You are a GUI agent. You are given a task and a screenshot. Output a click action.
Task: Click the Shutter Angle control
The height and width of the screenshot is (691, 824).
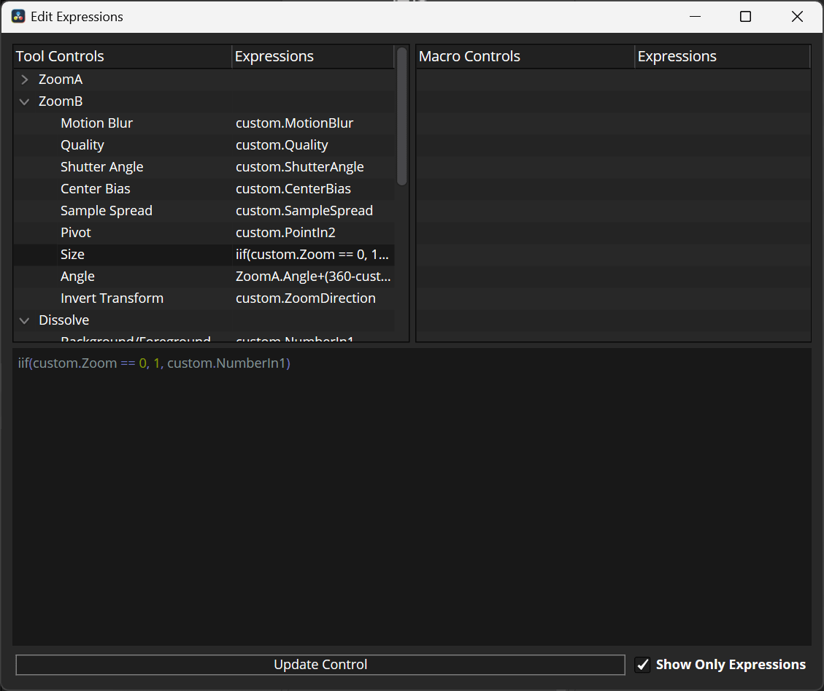tap(101, 167)
